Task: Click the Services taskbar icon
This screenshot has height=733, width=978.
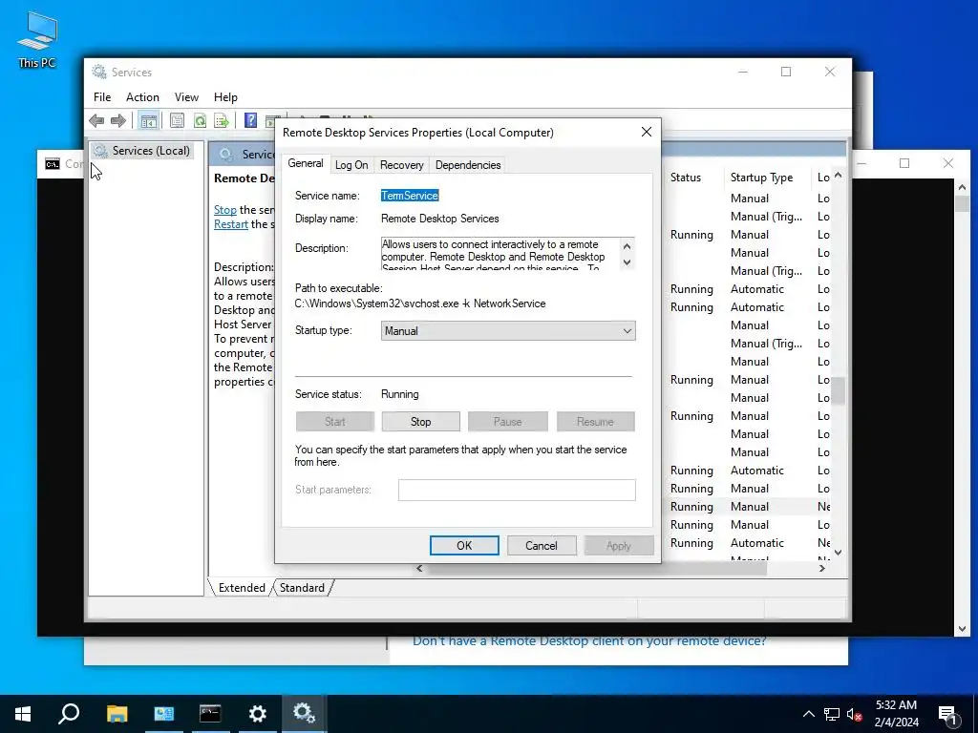Action: [305, 713]
